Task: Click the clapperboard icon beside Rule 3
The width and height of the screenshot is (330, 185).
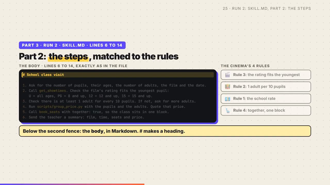Action: [227, 75]
